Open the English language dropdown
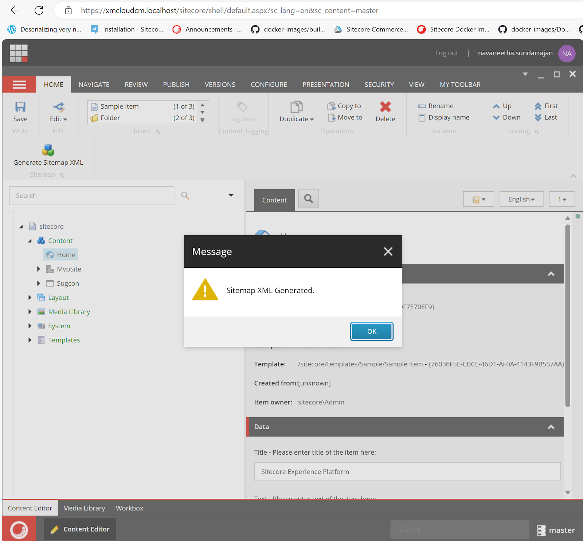 click(x=521, y=199)
